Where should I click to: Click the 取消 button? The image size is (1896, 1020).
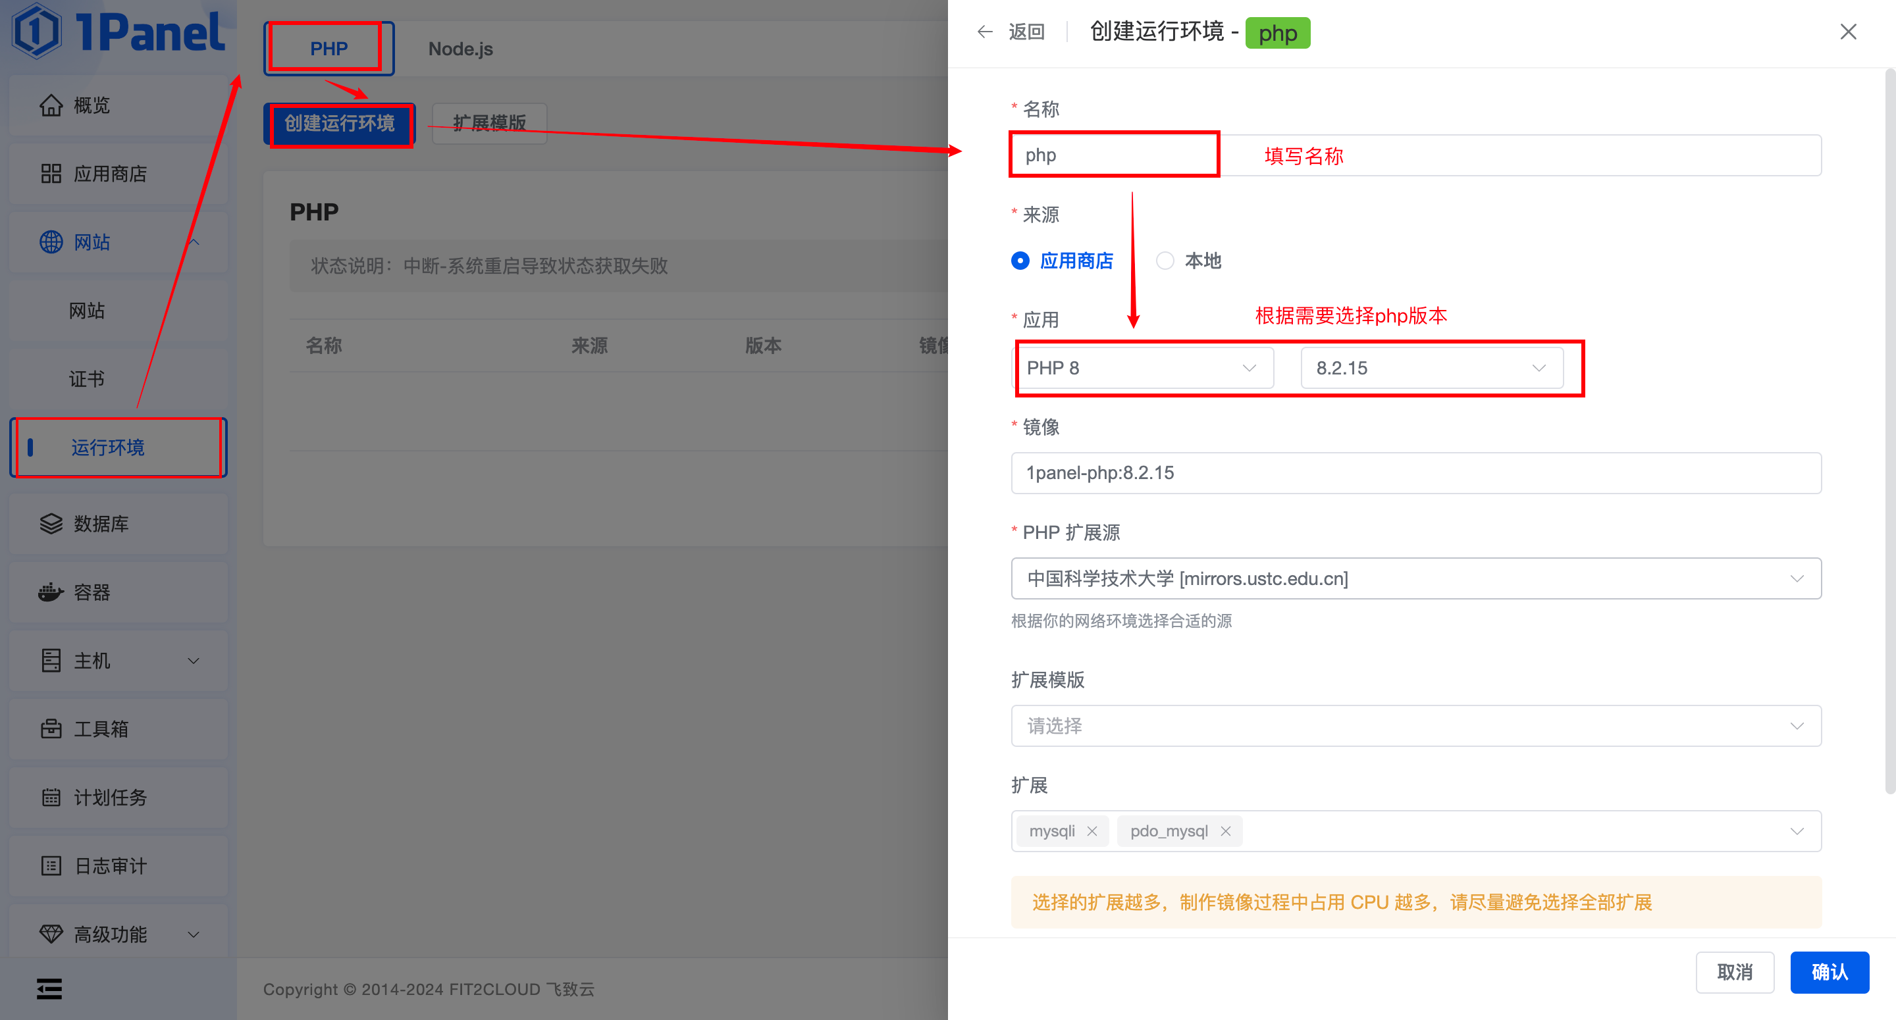(1735, 972)
